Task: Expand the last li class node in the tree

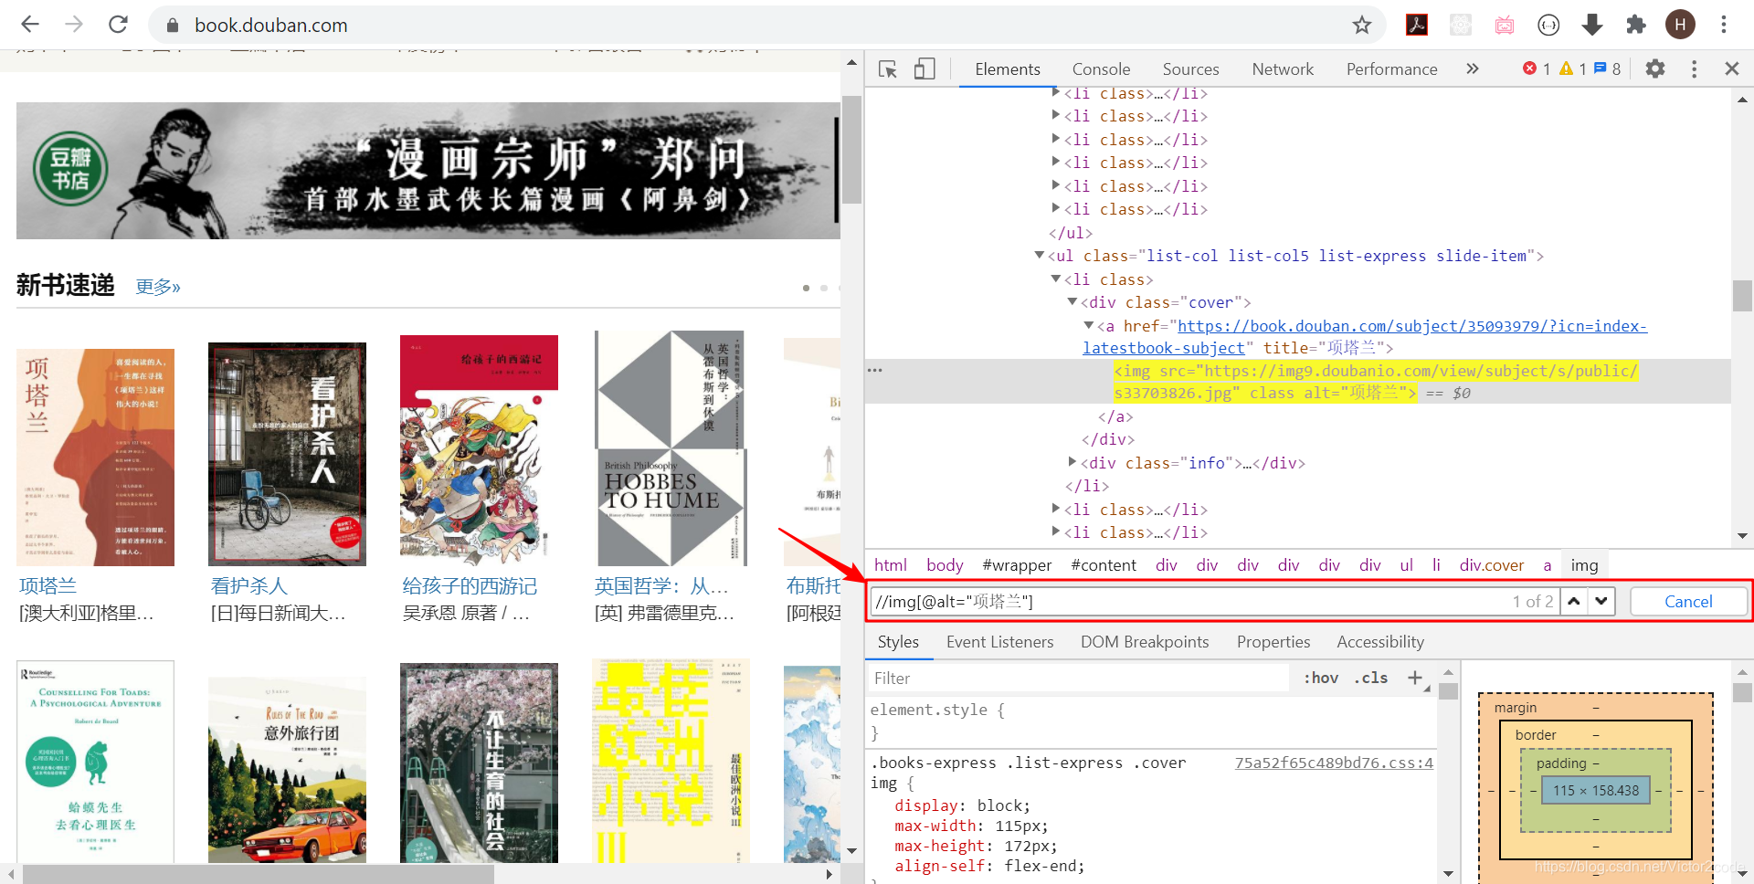Action: tap(1056, 532)
